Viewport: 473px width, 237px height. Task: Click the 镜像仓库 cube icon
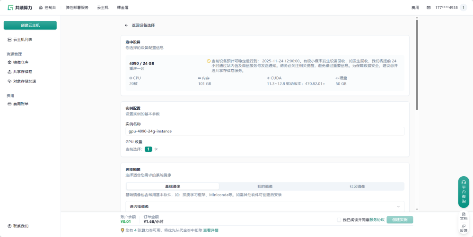coord(9,62)
